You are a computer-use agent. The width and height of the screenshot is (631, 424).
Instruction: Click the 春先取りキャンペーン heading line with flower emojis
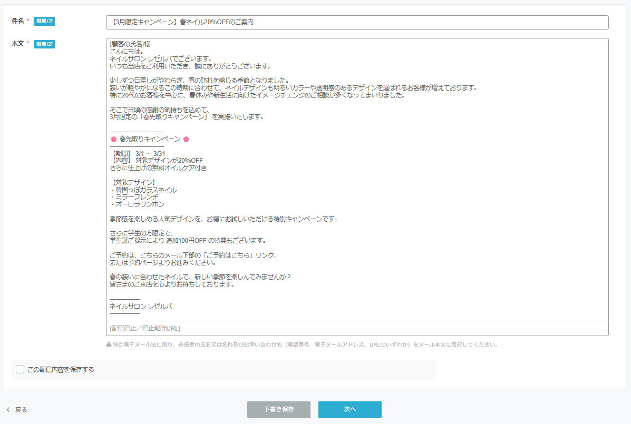(x=150, y=139)
